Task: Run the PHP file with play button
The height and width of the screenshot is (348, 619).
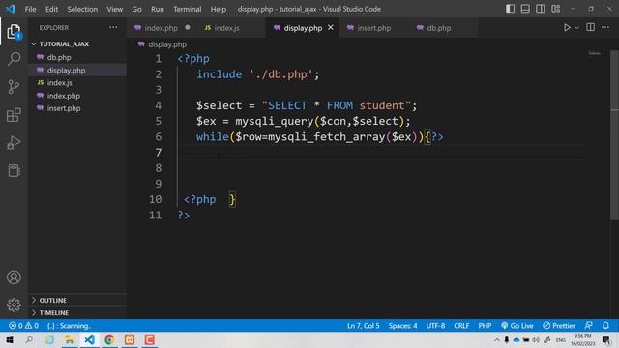Action: [x=567, y=28]
